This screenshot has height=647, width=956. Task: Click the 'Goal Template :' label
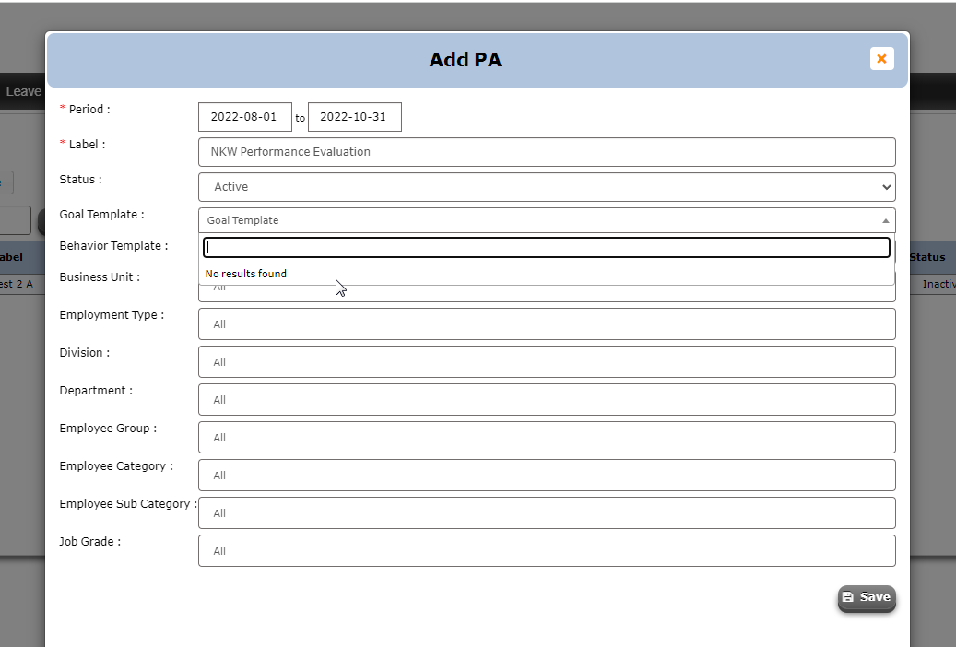[101, 215]
